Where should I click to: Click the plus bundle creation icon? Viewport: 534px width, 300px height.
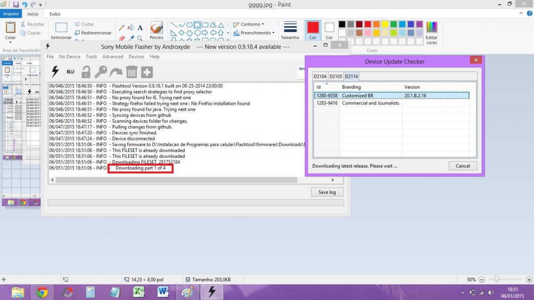pyautogui.click(x=147, y=72)
